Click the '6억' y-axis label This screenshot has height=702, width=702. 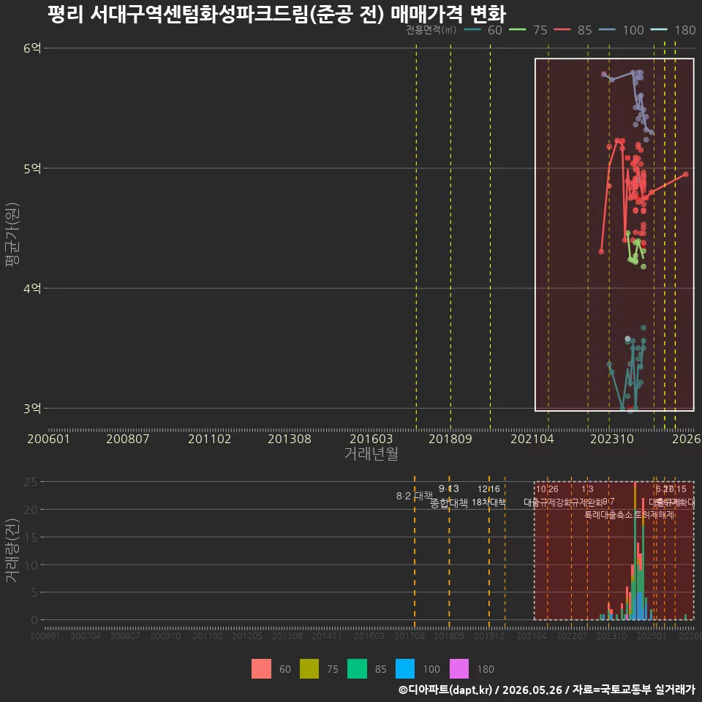(x=32, y=48)
